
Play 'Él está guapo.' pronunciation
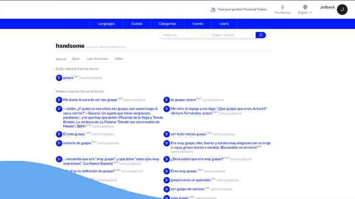[x=59, y=134]
